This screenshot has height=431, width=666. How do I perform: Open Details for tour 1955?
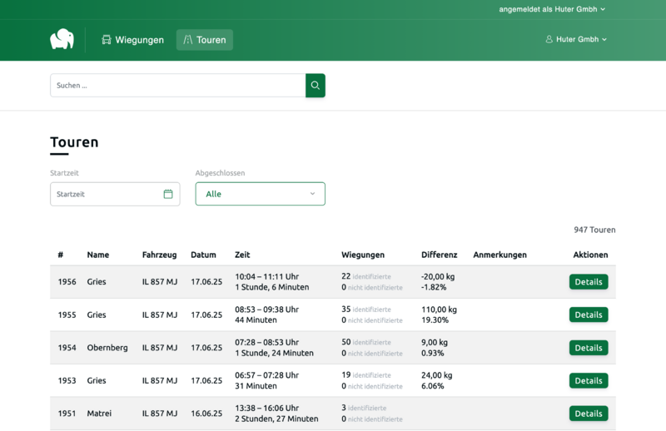click(x=589, y=315)
